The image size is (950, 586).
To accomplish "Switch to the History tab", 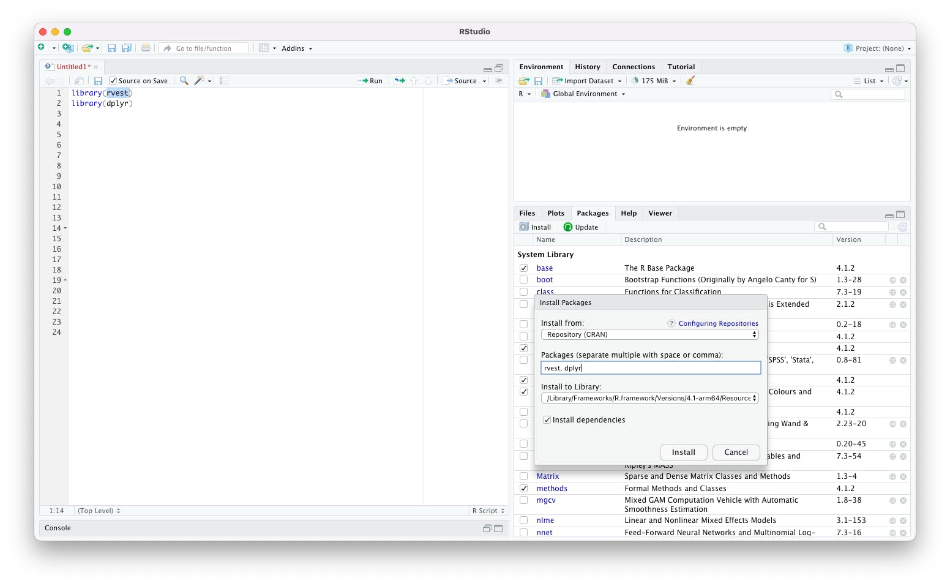I will (588, 67).
